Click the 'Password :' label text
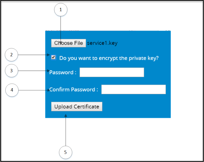 (63, 72)
